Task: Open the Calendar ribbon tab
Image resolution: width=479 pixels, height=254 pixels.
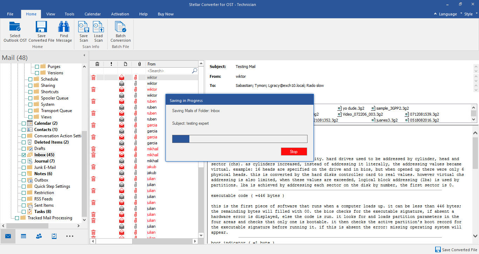Action: [93, 14]
